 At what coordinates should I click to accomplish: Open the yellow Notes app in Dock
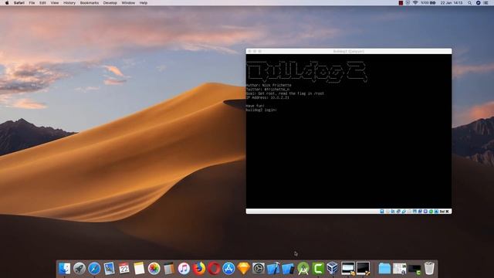click(x=139, y=269)
